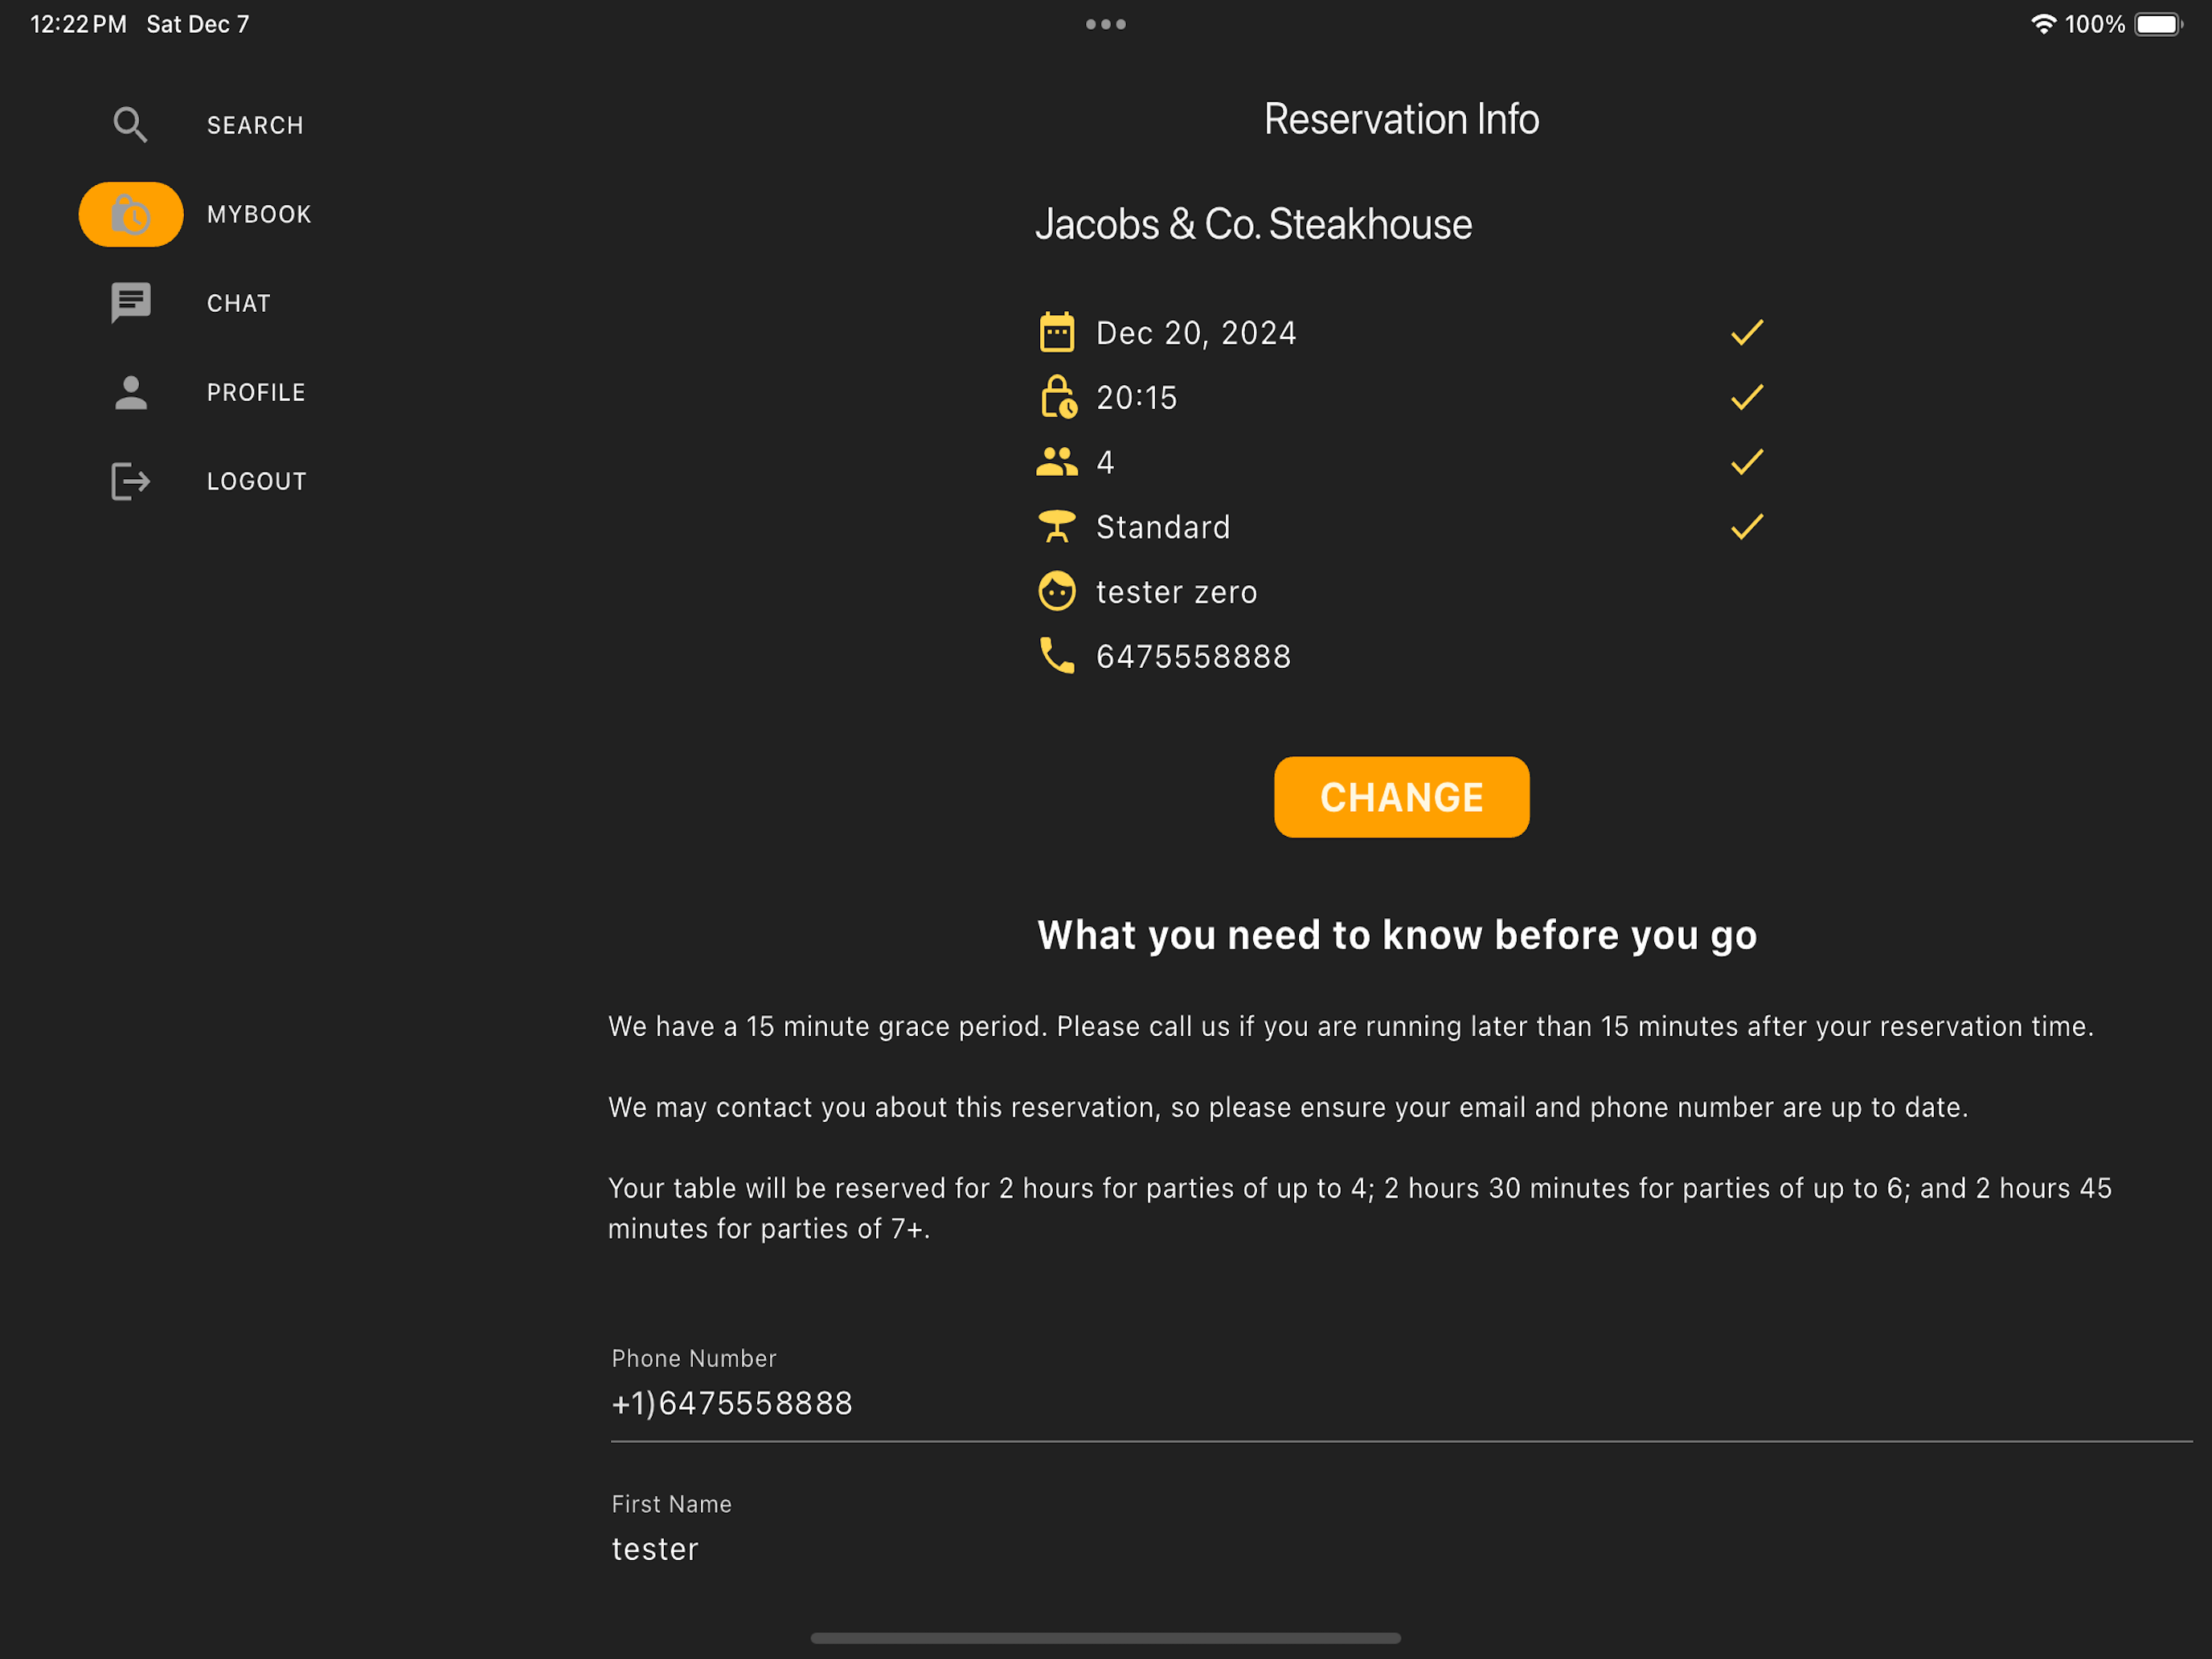This screenshot has width=2212, height=1659.
Task: Click the party size people icon
Action: [1057, 462]
